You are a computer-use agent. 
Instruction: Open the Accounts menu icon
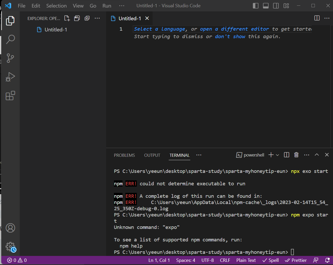pos(10,228)
